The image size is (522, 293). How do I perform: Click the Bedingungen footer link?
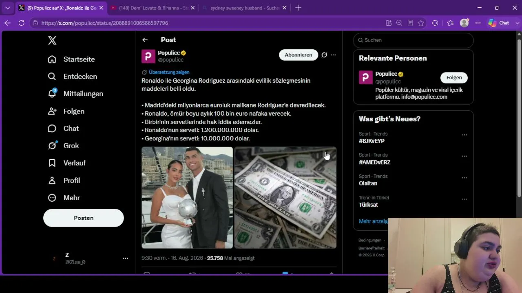click(370, 240)
